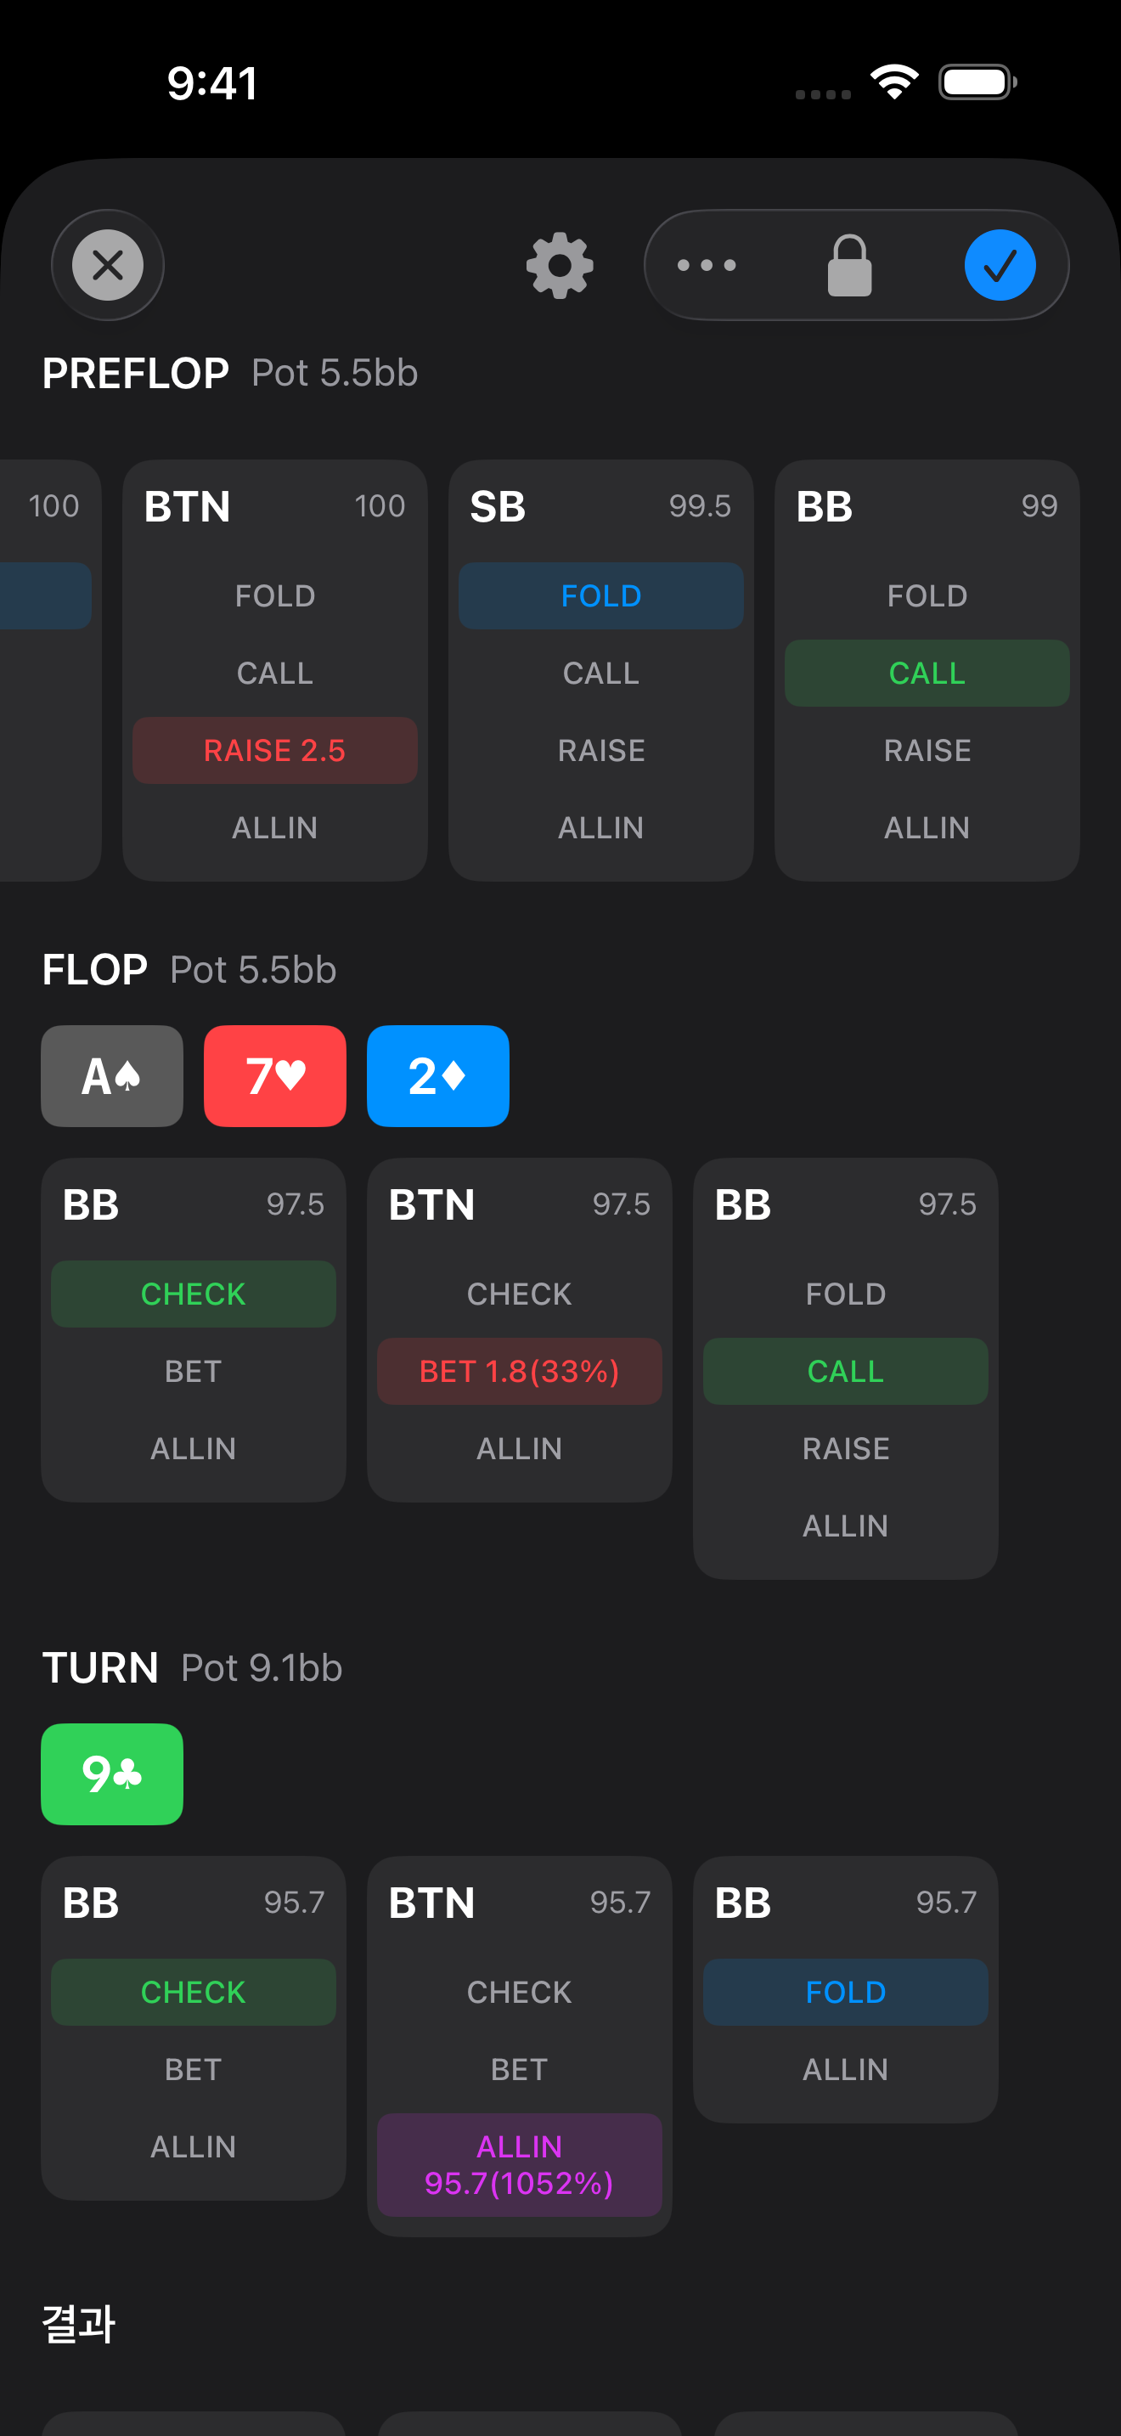1121x2436 pixels.
Task: Select BET 1.8(33%) for BTN on flop
Action: pyautogui.click(x=520, y=1371)
